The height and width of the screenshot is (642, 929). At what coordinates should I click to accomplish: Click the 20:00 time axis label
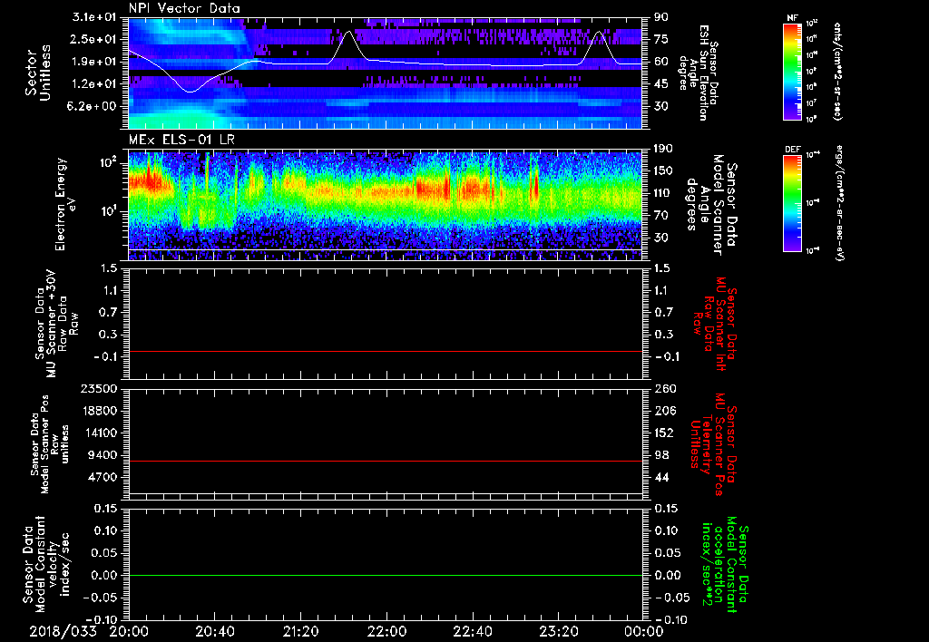[129, 631]
